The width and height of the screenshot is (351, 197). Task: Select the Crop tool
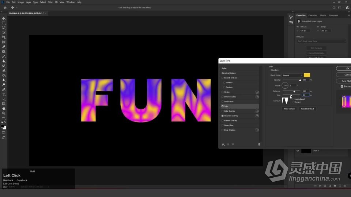[4, 37]
